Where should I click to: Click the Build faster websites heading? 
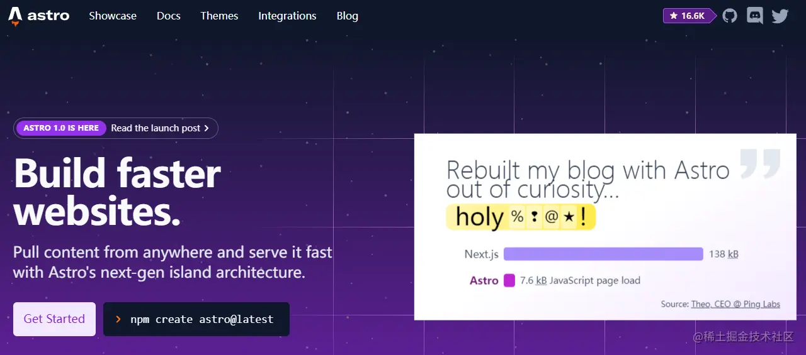(x=118, y=192)
